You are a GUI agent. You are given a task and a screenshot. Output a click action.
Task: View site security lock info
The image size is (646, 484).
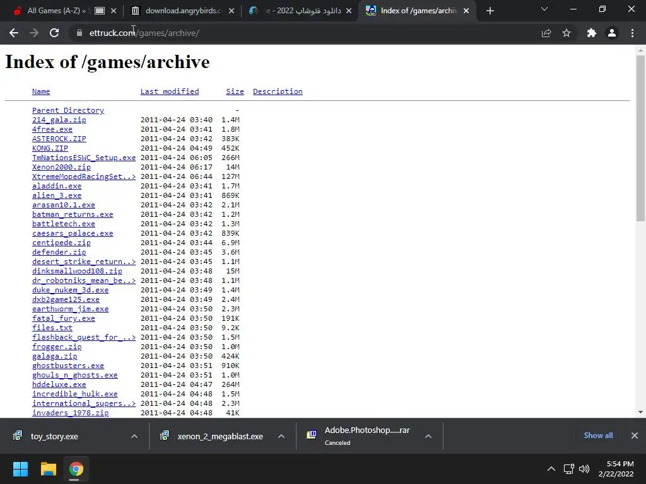tap(79, 33)
